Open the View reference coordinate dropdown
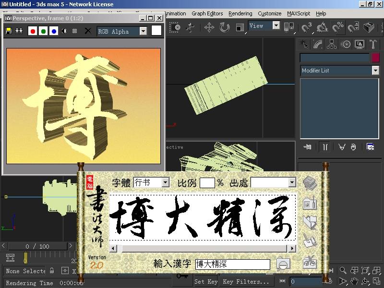 coord(276,25)
